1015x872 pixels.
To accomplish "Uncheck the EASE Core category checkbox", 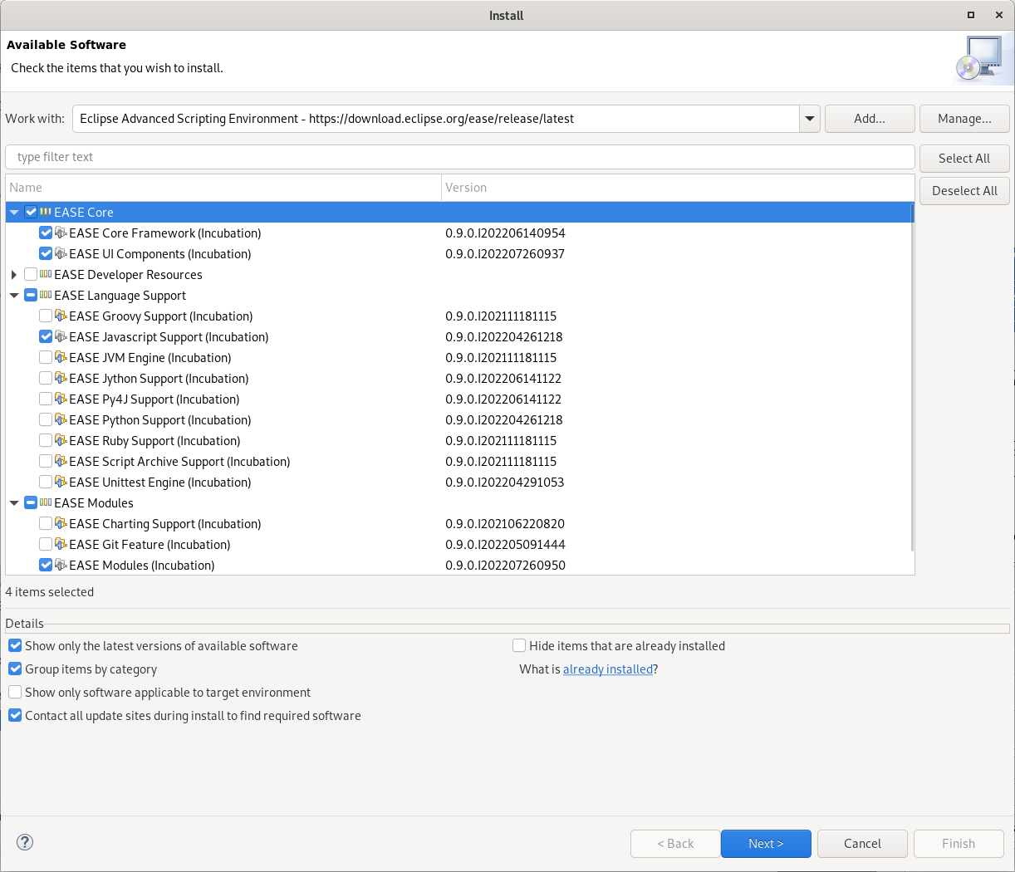I will 31,212.
